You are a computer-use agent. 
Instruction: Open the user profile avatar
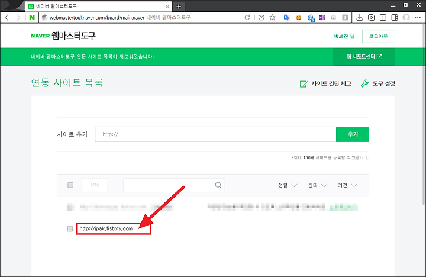coord(406,18)
